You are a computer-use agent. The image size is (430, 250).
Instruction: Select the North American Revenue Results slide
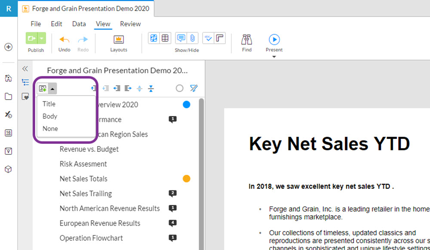tap(110, 208)
